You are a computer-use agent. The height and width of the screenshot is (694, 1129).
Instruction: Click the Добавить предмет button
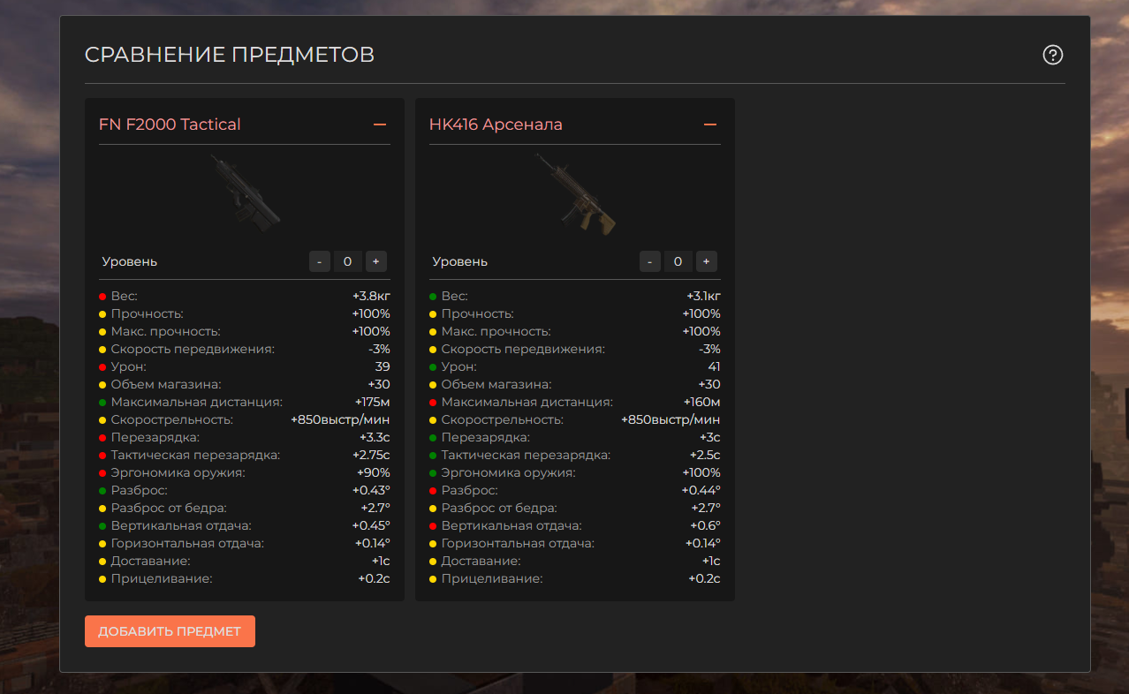[170, 631]
